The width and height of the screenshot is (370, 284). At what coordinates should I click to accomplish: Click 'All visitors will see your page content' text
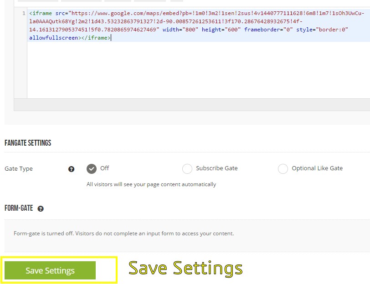(x=151, y=184)
